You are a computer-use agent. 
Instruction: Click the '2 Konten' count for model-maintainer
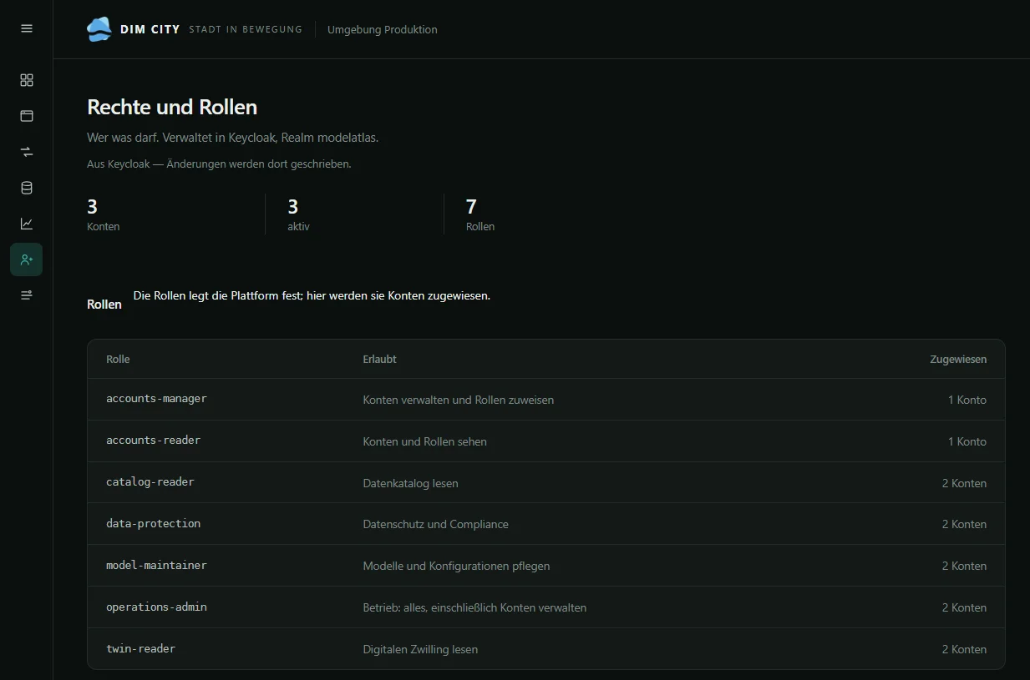[x=965, y=567]
